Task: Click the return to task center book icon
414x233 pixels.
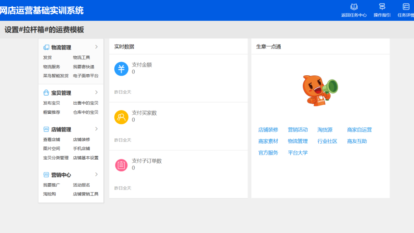Action: (354, 7)
